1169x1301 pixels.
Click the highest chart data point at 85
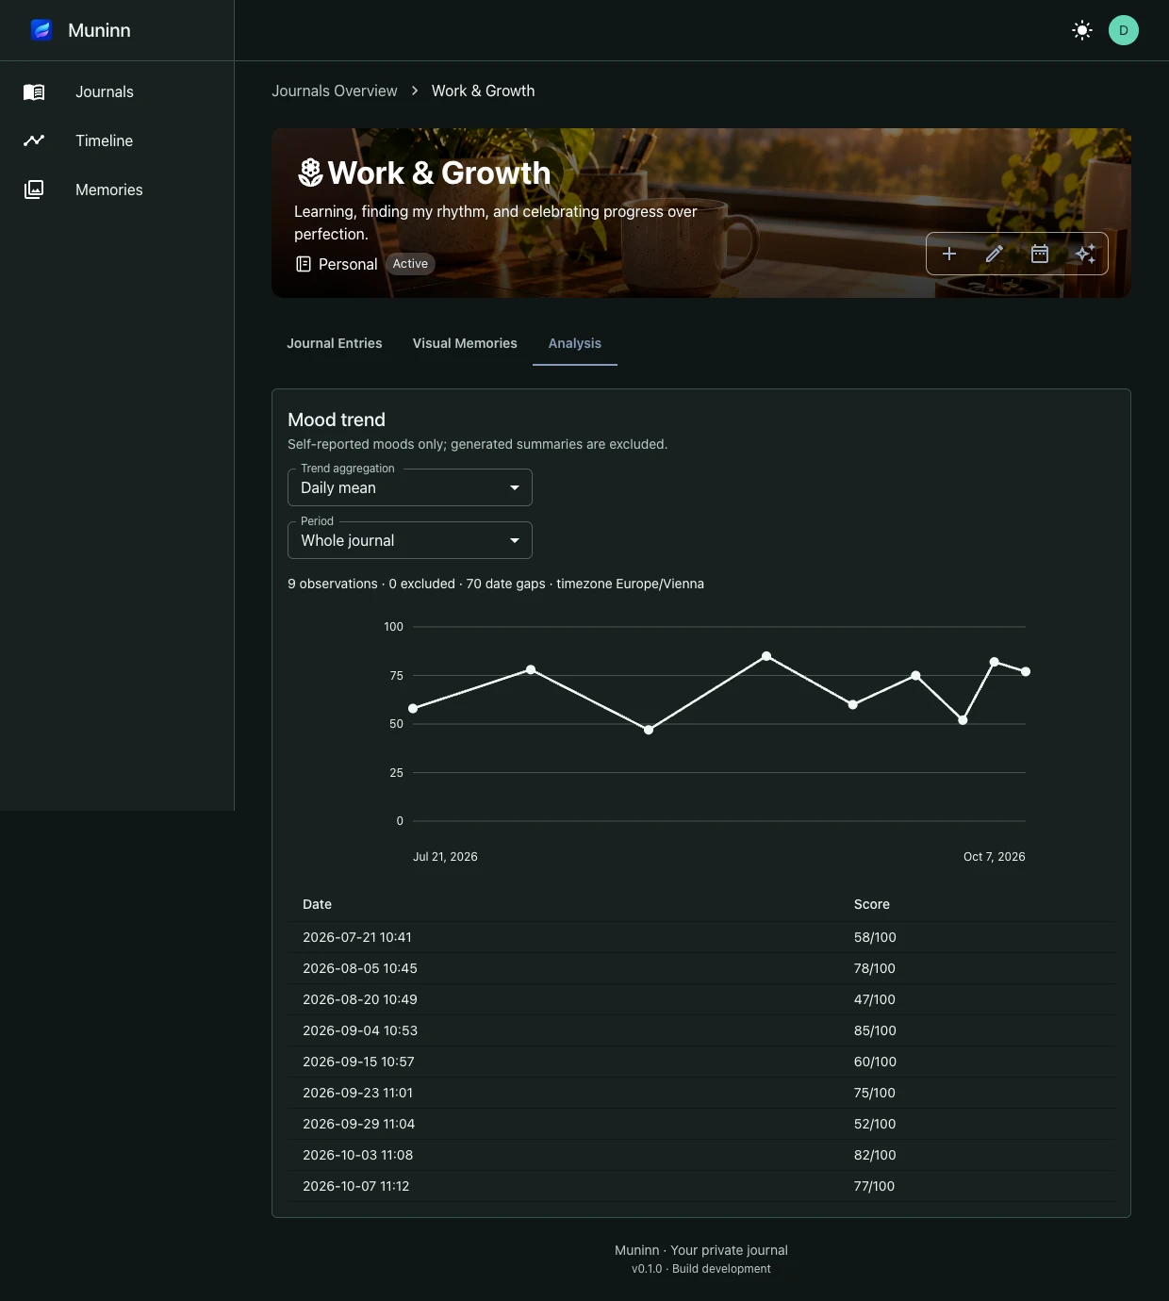tap(766, 656)
